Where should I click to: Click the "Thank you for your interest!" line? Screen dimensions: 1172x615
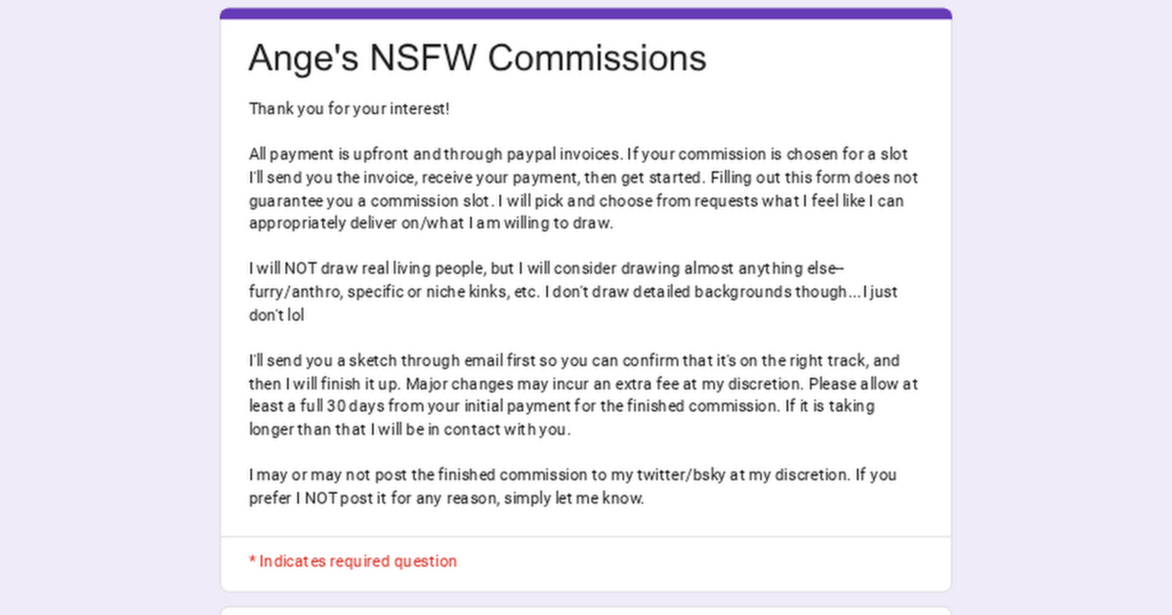coord(349,109)
